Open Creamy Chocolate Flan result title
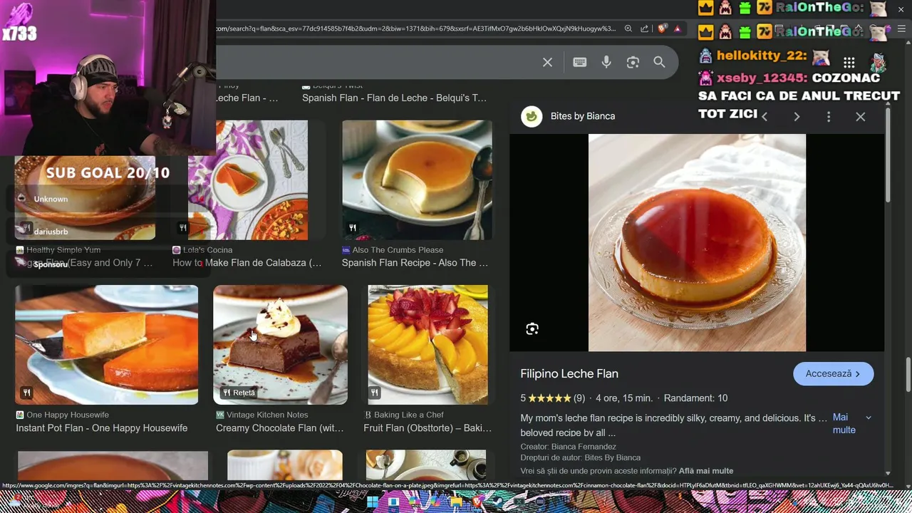This screenshot has height=513, width=912. (x=280, y=428)
